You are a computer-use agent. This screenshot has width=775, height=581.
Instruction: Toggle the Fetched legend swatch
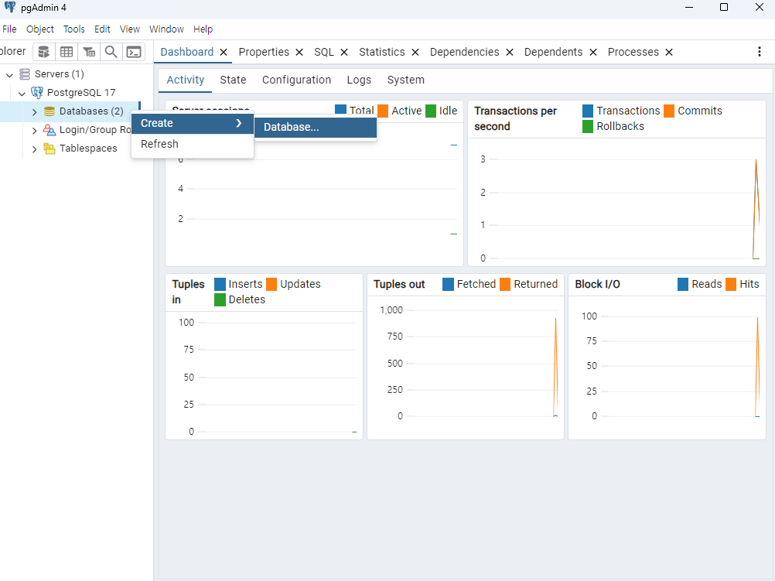click(x=449, y=285)
